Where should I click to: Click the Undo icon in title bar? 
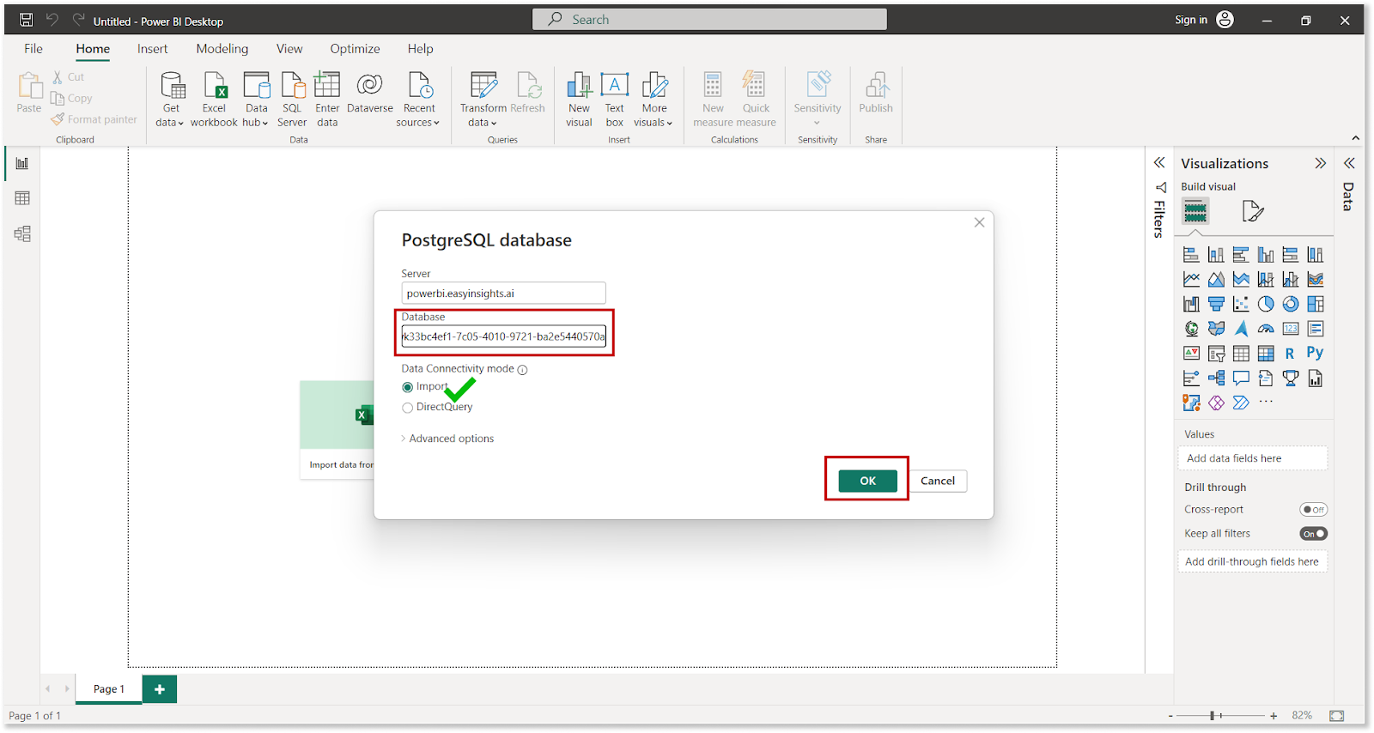tap(52, 20)
